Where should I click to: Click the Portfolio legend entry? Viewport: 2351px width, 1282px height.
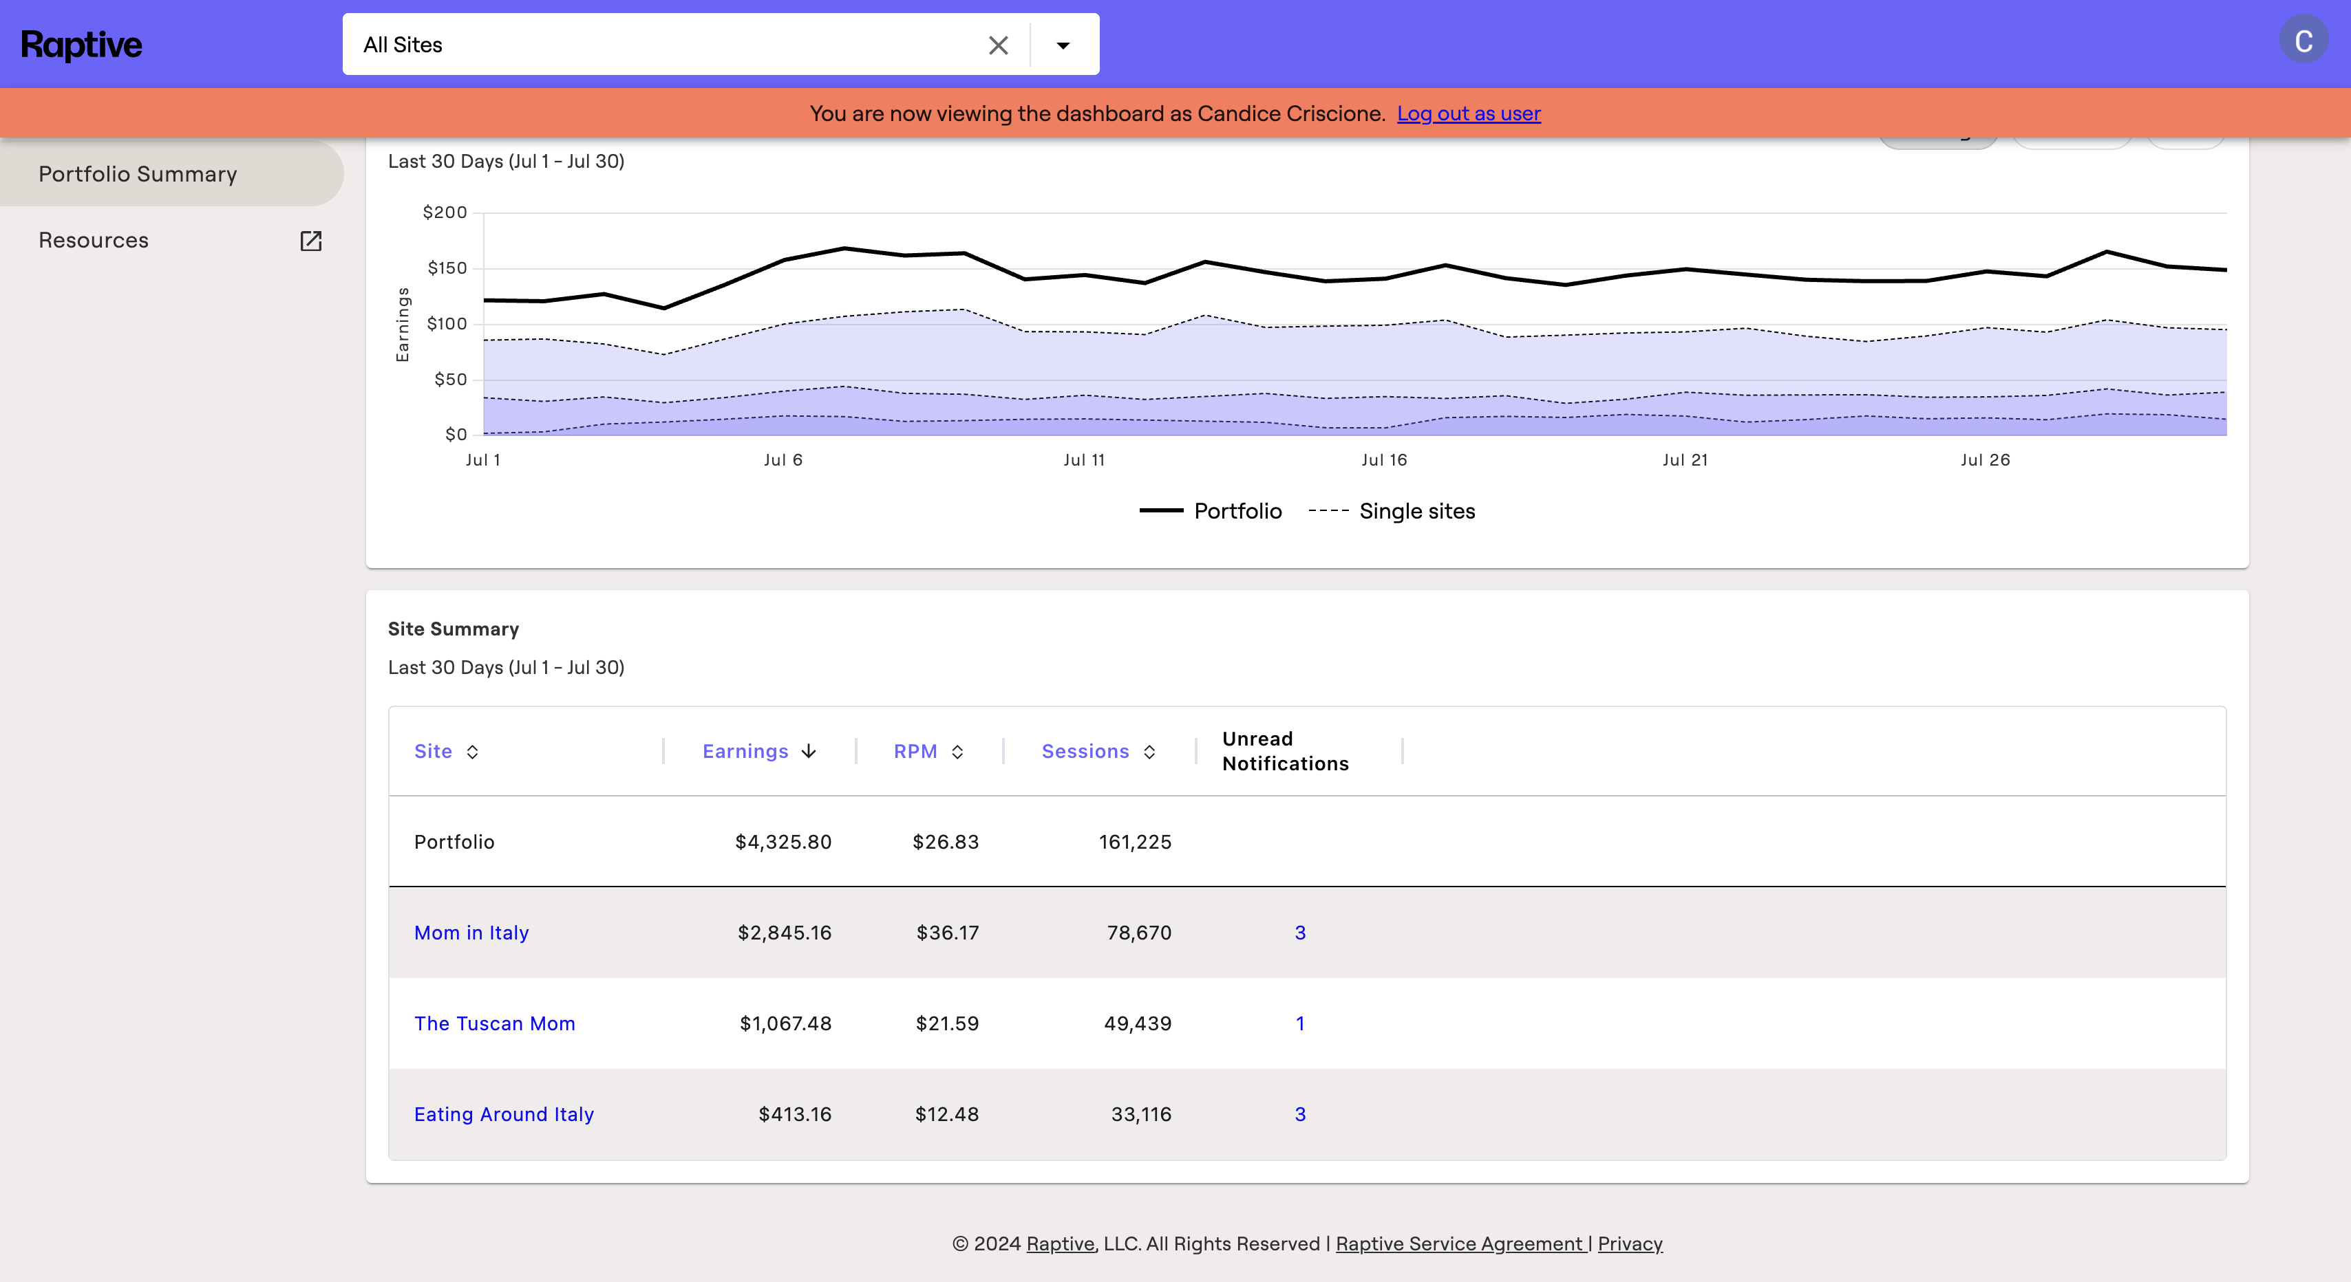tap(1210, 510)
